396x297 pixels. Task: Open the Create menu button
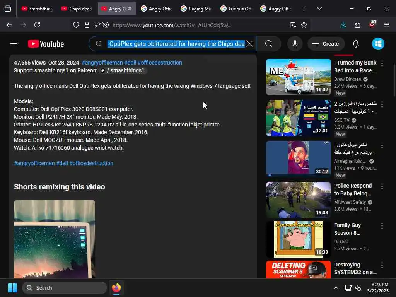click(x=326, y=44)
